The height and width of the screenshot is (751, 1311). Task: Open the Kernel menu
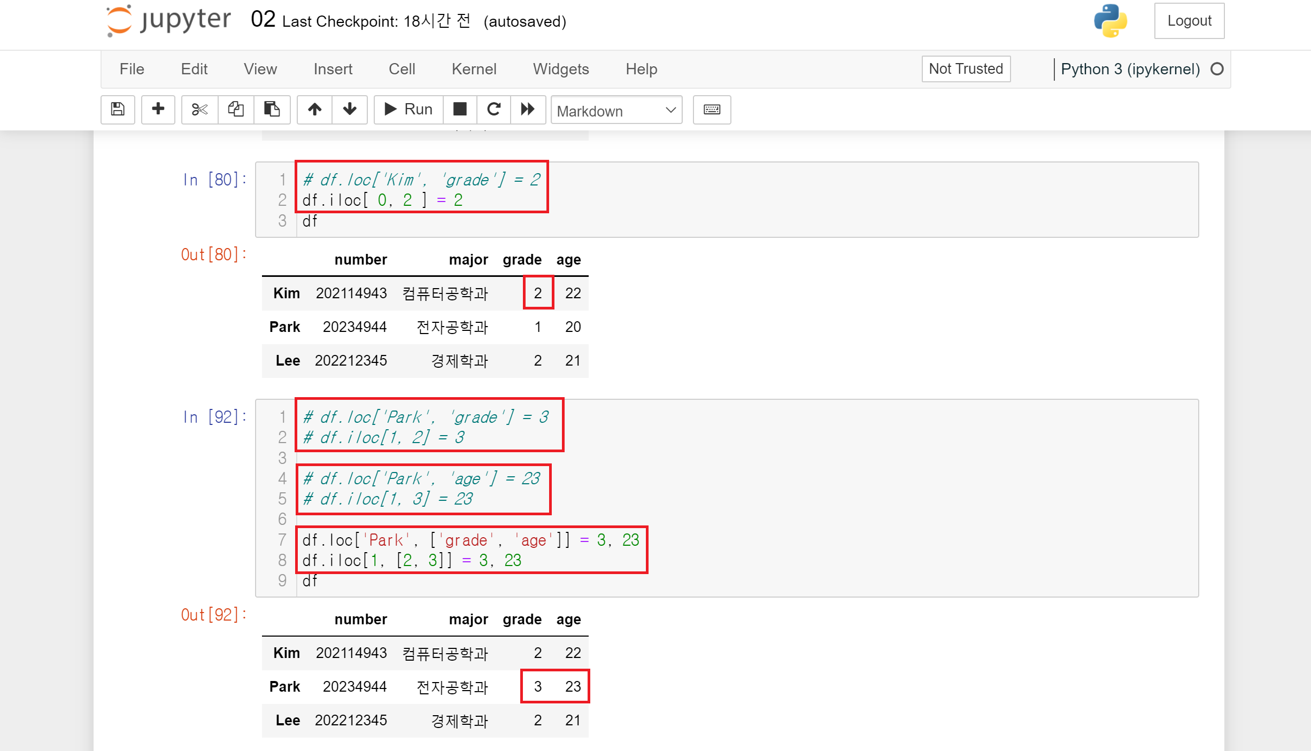pyautogui.click(x=474, y=69)
